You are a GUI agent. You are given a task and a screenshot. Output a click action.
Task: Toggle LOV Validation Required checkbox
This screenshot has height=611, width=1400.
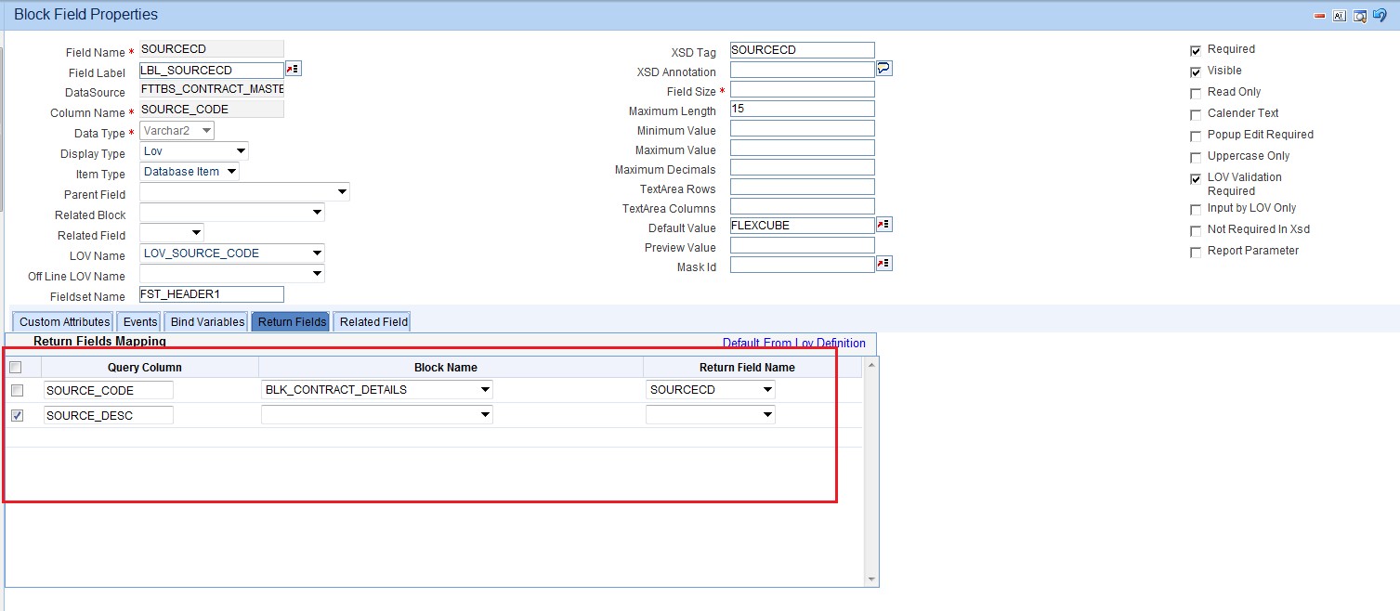point(1196,178)
